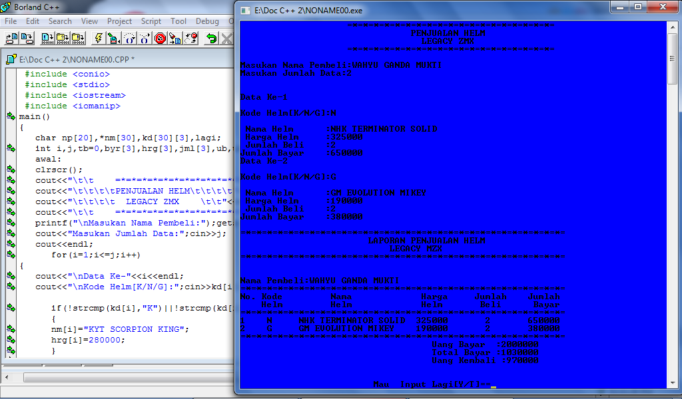Click gutter marker beside hrg[i]=280000 line

tap(11, 340)
